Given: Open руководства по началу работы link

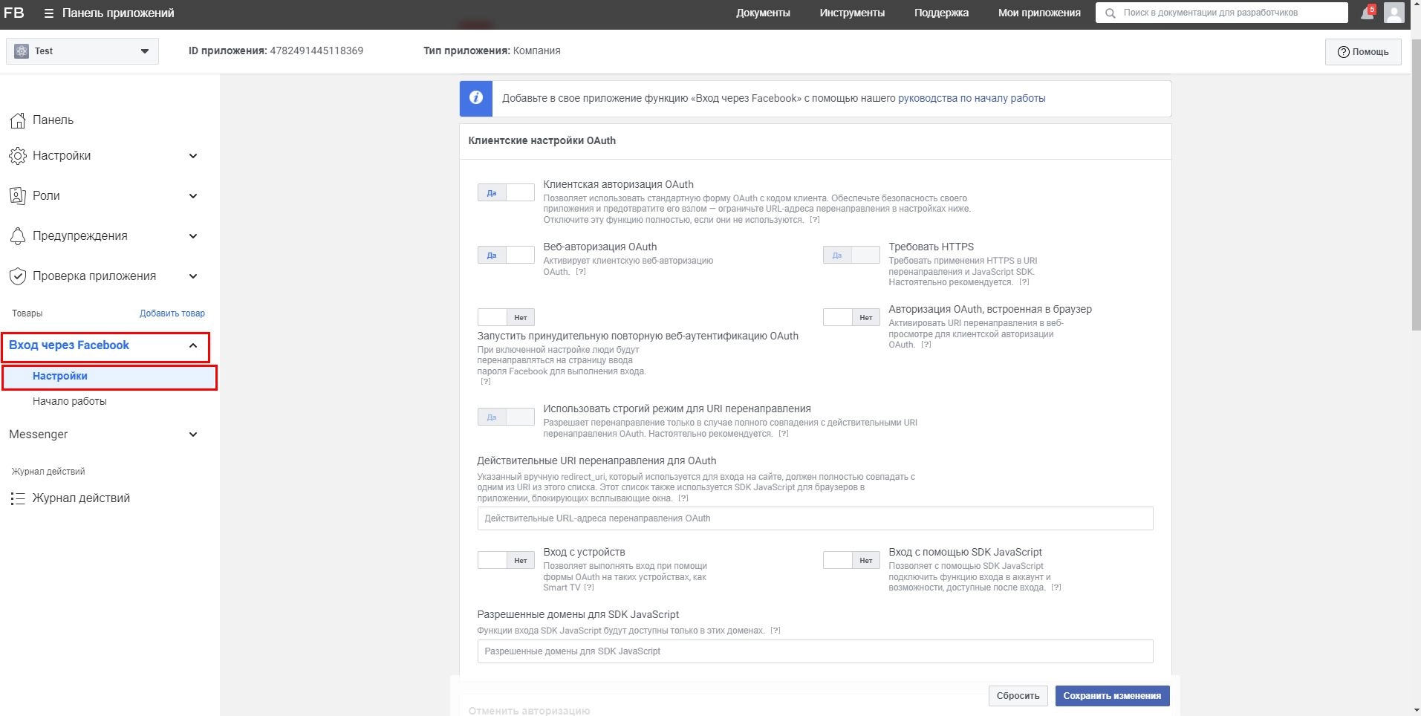Looking at the screenshot, I should [x=972, y=98].
